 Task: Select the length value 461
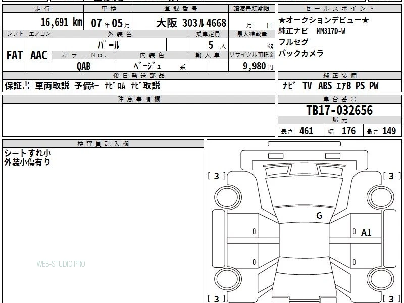[307, 131]
